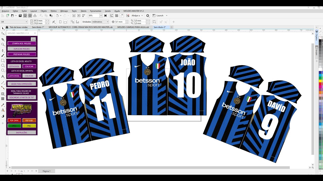Click the Open folder icon
323x181 pixels.
point(12,16)
